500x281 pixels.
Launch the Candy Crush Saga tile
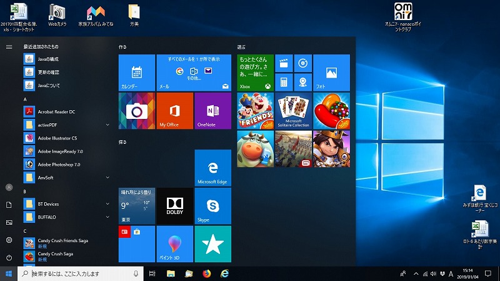pyautogui.click(x=331, y=111)
